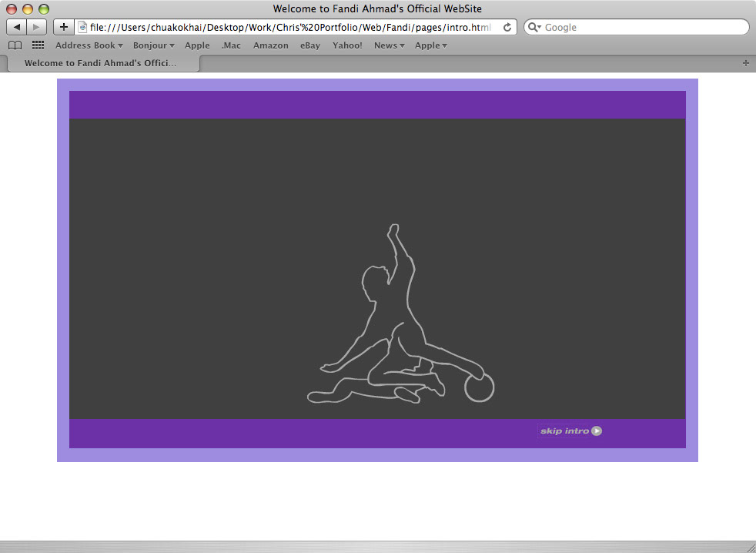The image size is (756, 553).
Task: Reload the page with the reload icon
Action: 507,28
